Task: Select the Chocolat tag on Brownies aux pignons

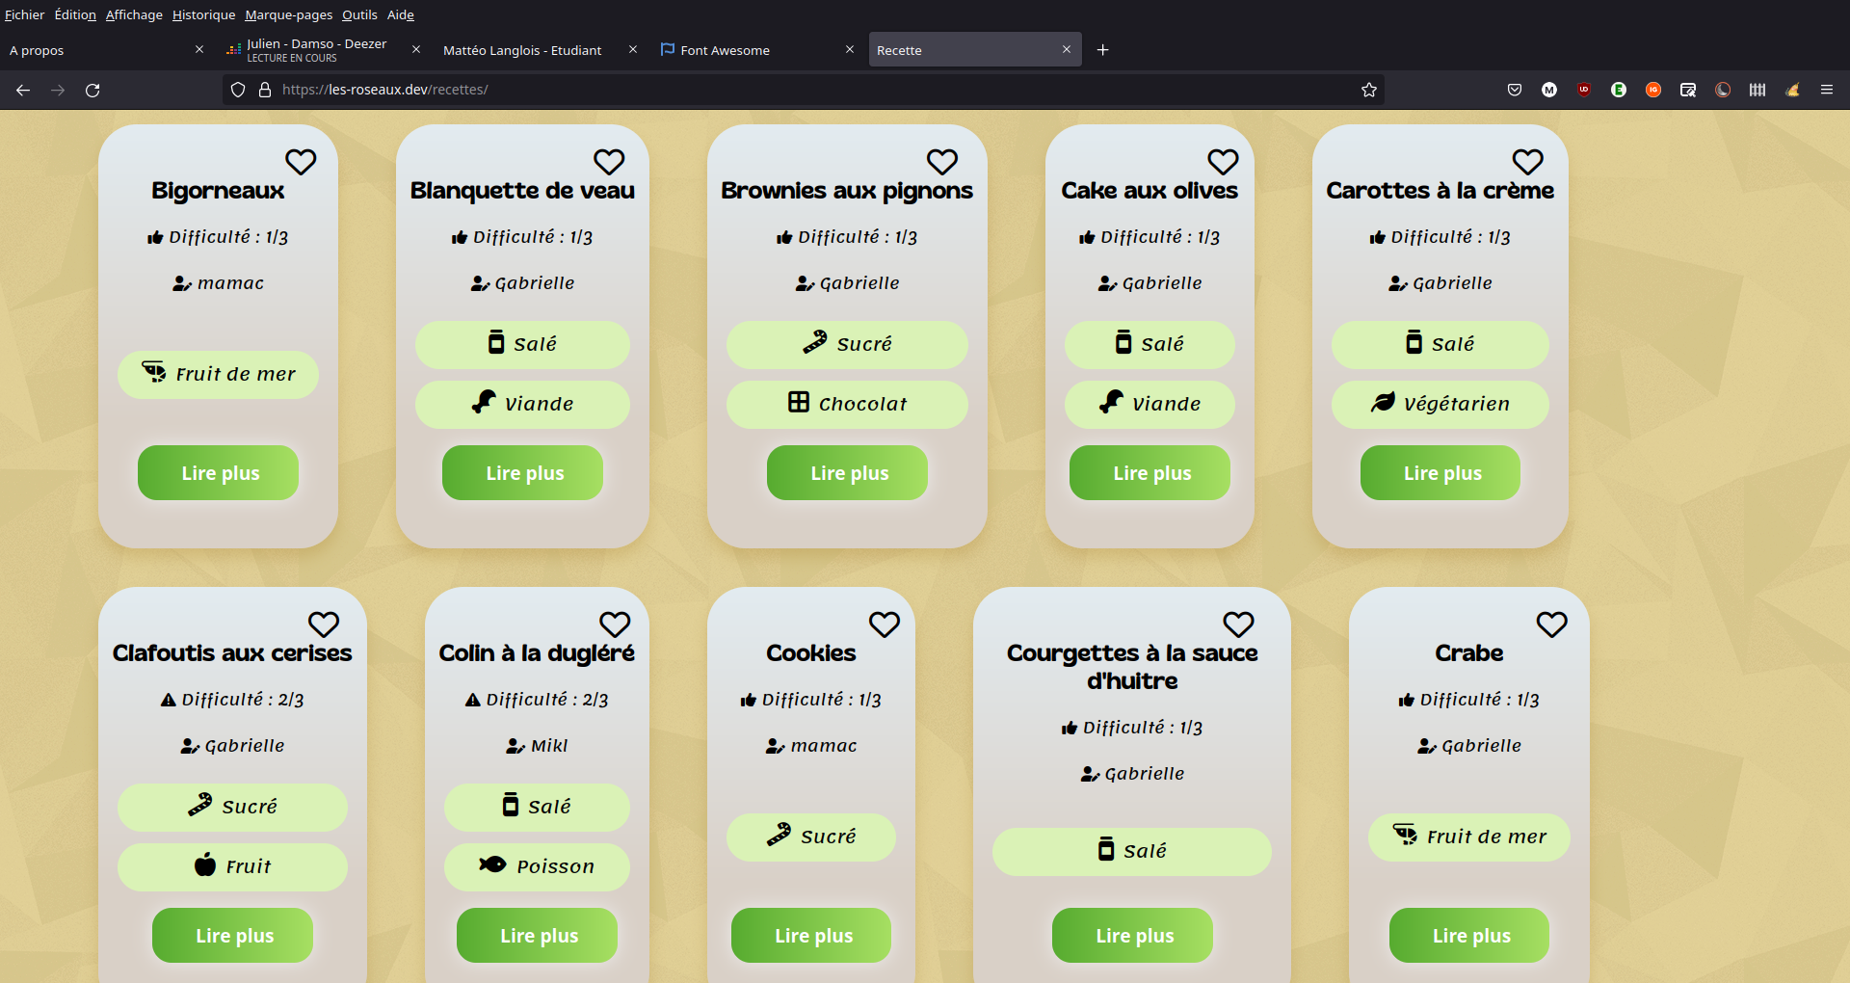Action: (x=847, y=404)
